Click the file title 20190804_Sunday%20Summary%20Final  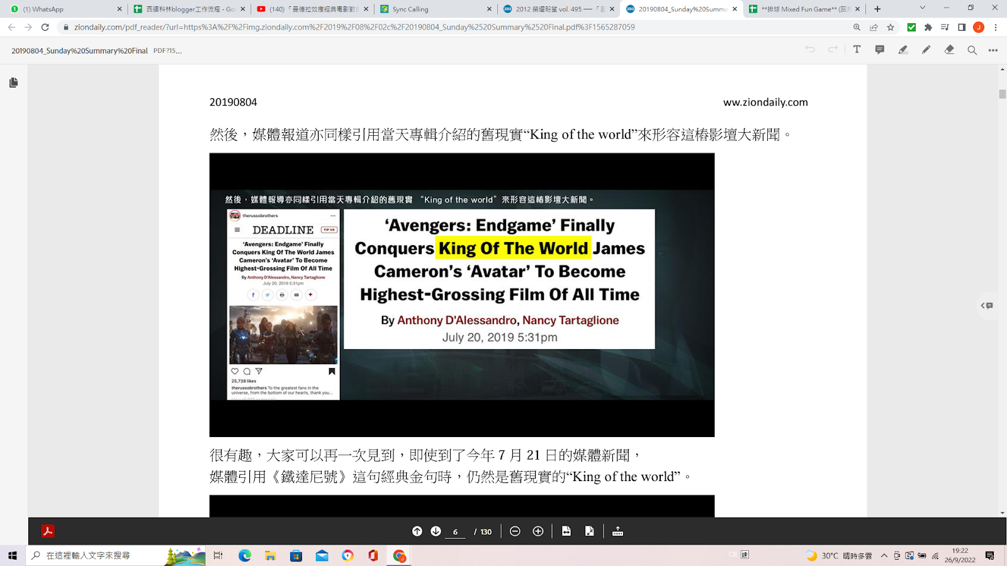(x=79, y=50)
